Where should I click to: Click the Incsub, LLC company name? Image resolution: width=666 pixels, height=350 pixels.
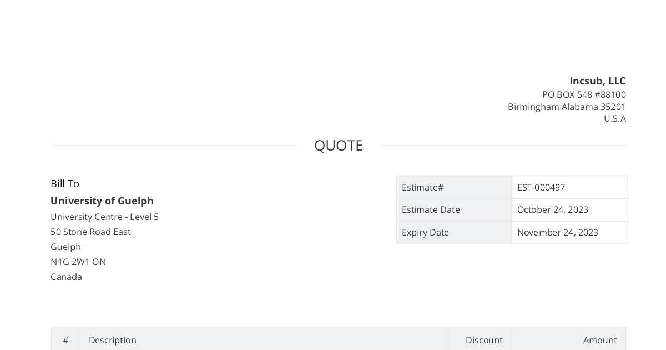tap(597, 81)
